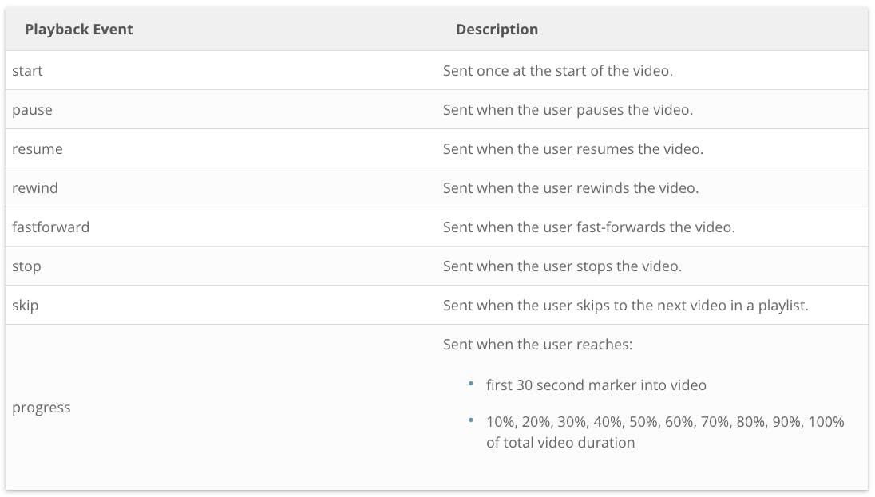
Task: Click the Description column header
Action: pyautogui.click(x=497, y=30)
